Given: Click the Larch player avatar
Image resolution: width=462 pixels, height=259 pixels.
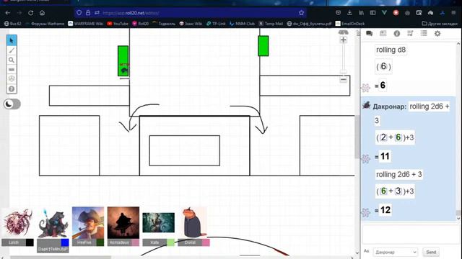Looking at the screenshot, I should pos(17,223).
